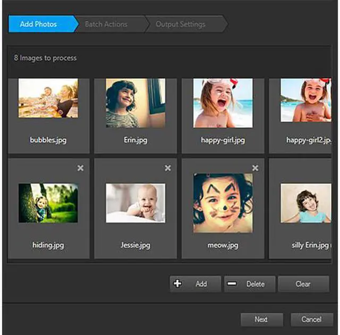340x335 pixels.
Task: Cancel the batch processing dialog
Action: pyautogui.click(x=311, y=320)
